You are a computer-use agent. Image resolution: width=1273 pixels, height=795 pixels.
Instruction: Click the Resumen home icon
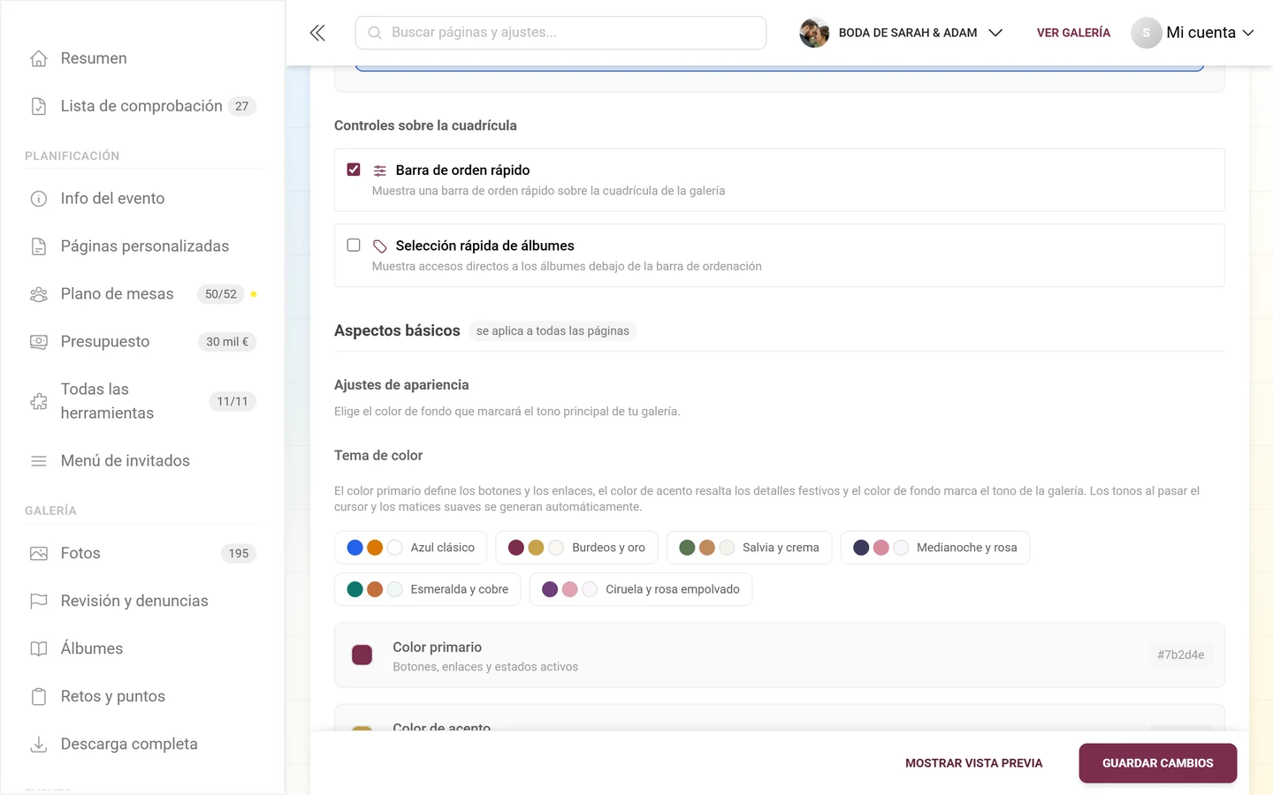coord(39,58)
